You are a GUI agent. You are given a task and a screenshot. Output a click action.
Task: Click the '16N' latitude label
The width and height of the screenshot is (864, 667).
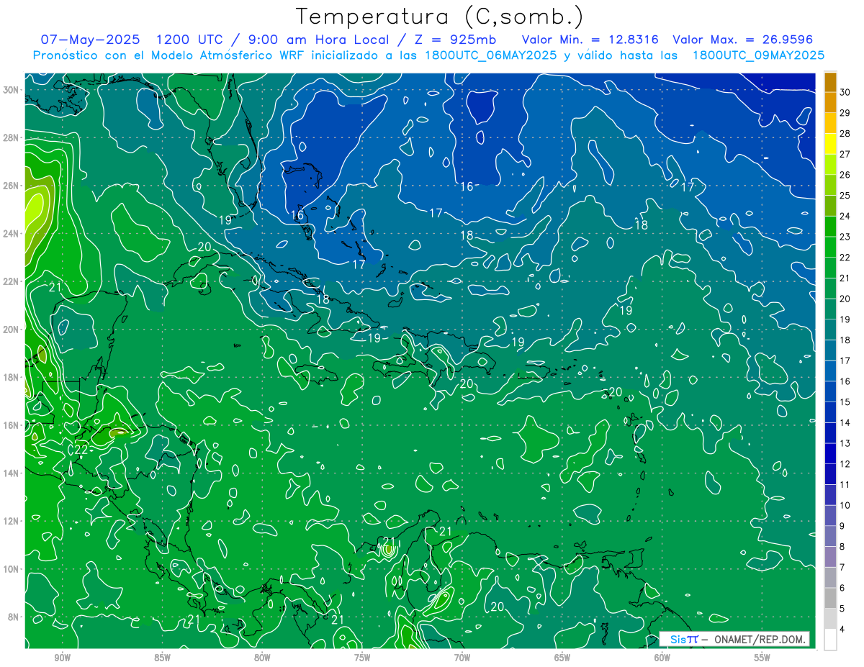pos(12,425)
